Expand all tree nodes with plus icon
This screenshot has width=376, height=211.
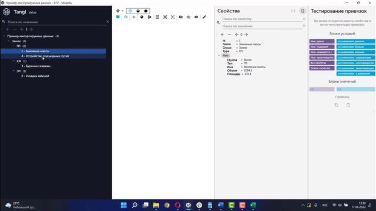[x=8, y=29]
